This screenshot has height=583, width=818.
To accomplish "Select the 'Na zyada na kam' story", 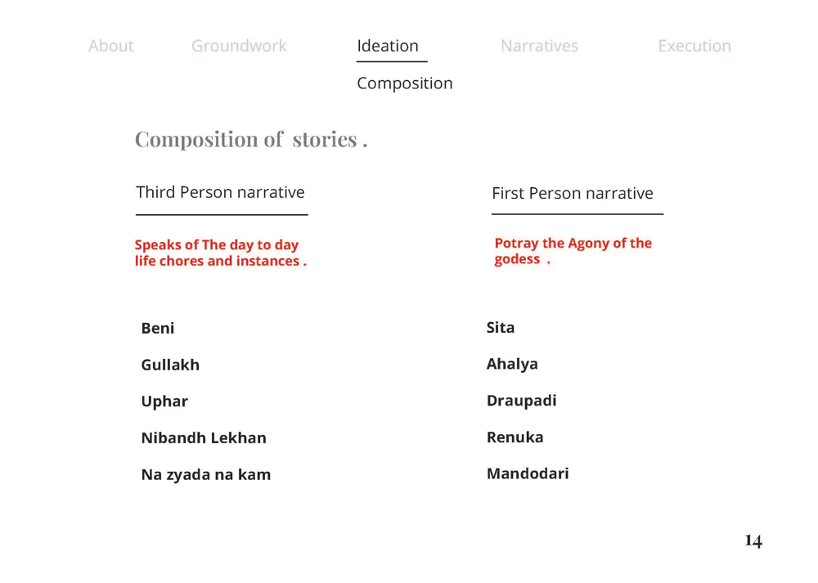I will coord(205,475).
